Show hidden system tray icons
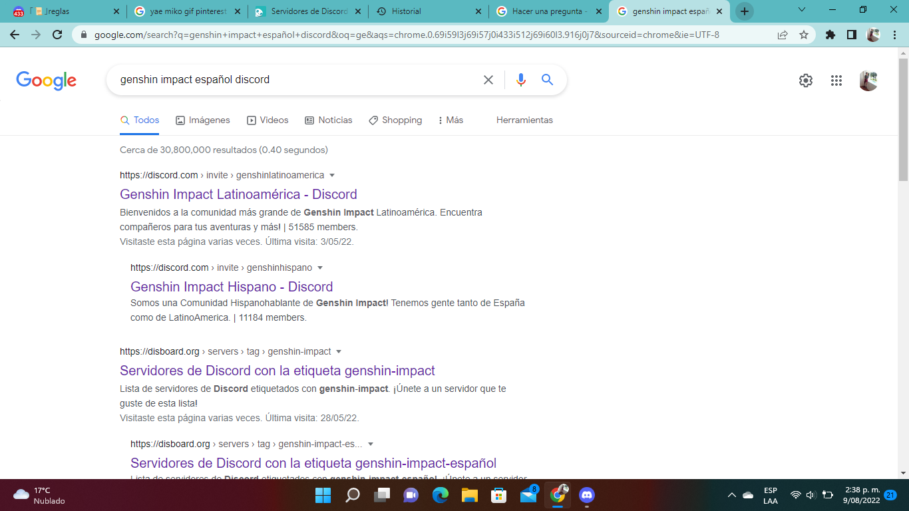Screen dimensions: 909x511 point(732,495)
